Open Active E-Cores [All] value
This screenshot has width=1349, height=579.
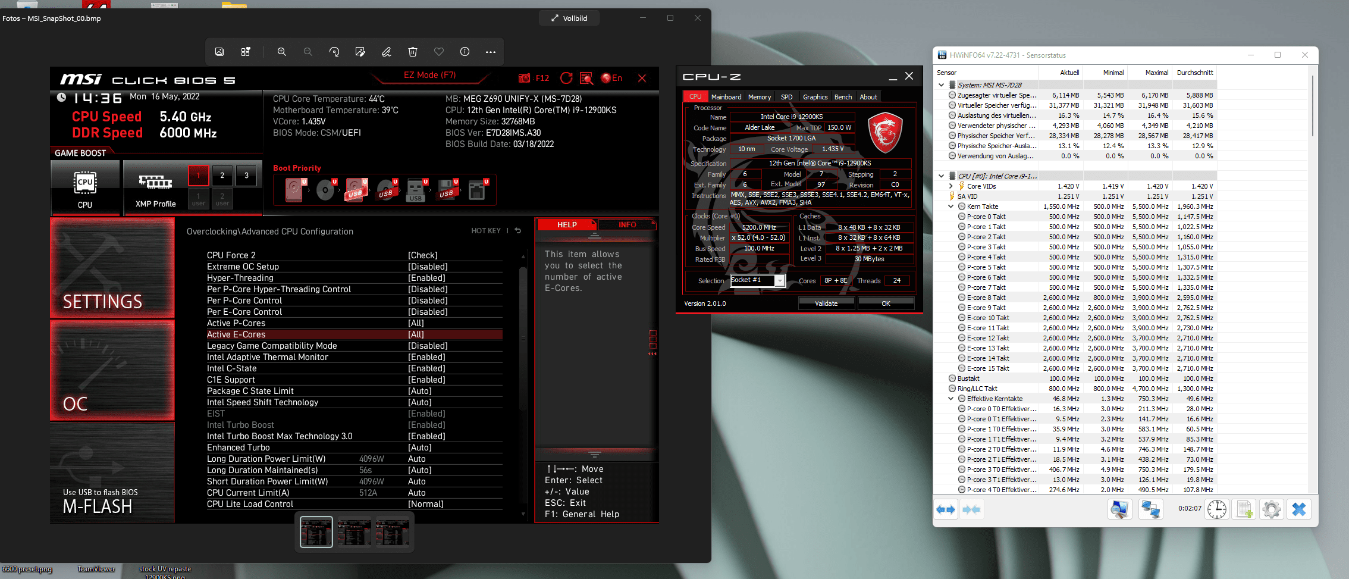click(416, 334)
